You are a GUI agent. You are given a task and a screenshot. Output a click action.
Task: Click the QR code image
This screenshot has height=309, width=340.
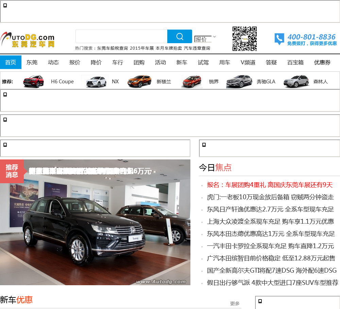pyautogui.click(x=244, y=39)
